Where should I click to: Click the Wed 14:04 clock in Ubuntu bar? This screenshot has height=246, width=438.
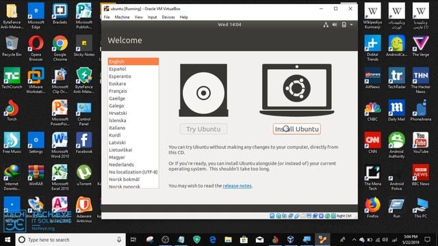230,25
